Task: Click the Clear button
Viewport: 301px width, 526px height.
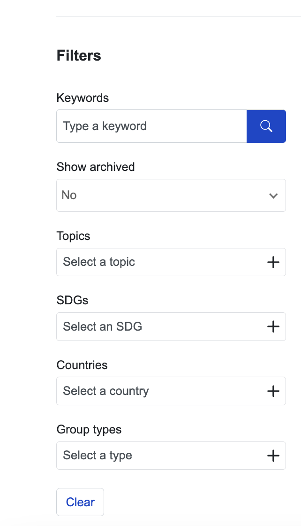Action: coord(80,502)
